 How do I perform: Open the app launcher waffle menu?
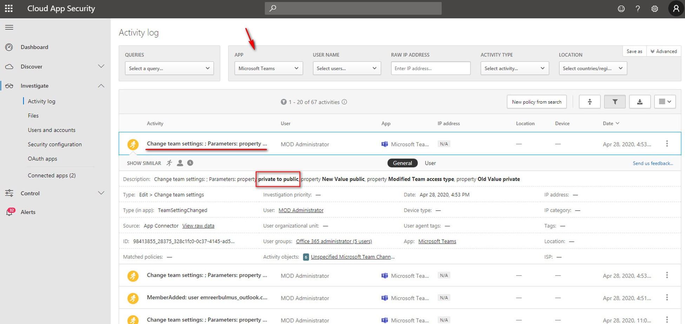[x=9, y=8]
